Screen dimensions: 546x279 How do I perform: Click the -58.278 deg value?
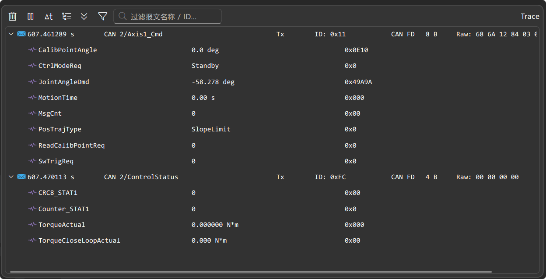[x=213, y=82]
